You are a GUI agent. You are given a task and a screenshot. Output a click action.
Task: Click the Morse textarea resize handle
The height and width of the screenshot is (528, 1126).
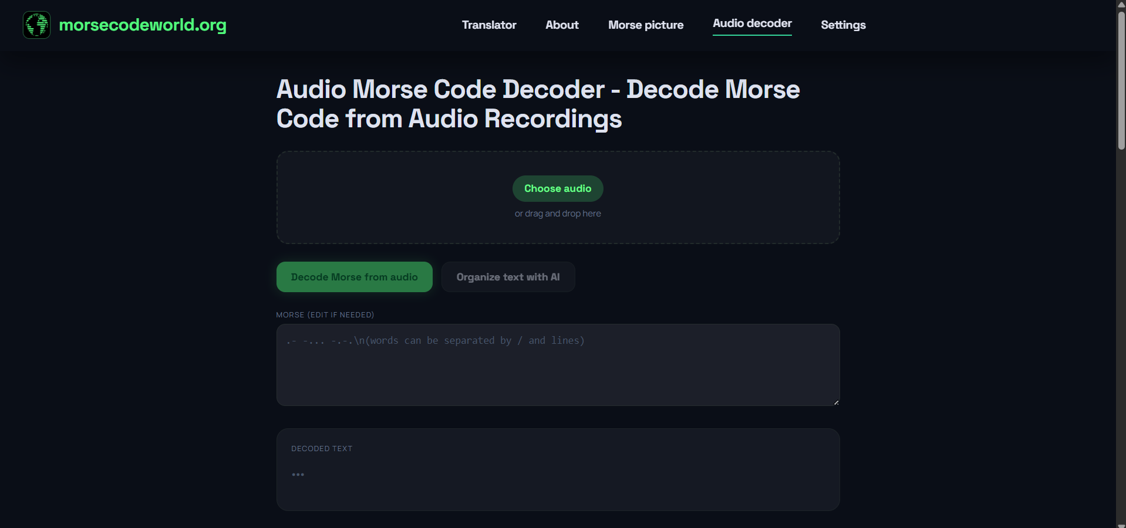coord(836,402)
